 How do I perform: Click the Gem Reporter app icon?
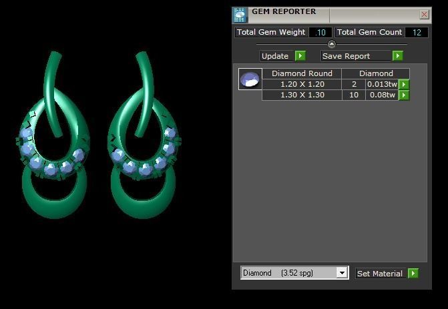click(x=240, y=15)
